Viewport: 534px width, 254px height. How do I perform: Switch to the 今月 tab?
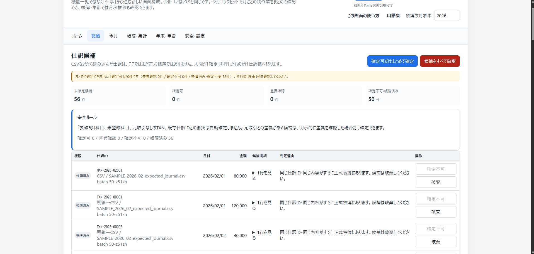[x=113, y=36]
